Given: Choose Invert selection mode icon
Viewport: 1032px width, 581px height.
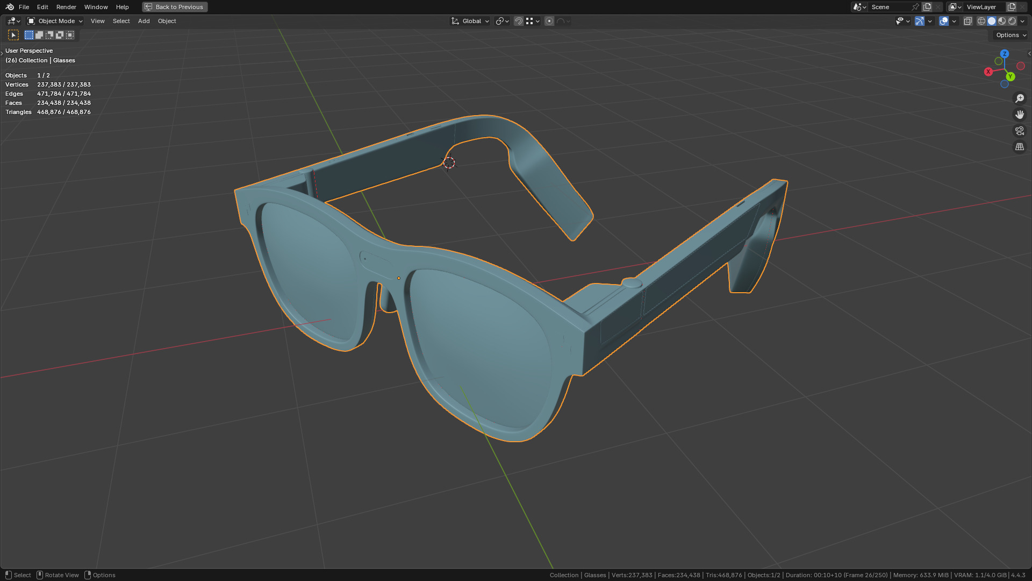Looking at the screenshot, I should 60,35.
